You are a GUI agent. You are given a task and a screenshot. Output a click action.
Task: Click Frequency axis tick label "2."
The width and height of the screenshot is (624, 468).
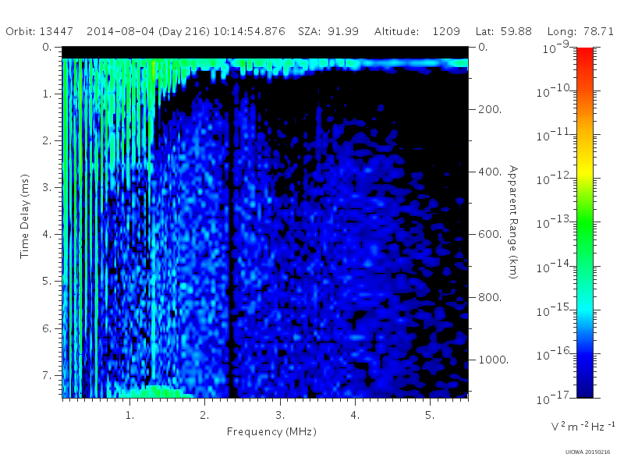coord(204,415)
